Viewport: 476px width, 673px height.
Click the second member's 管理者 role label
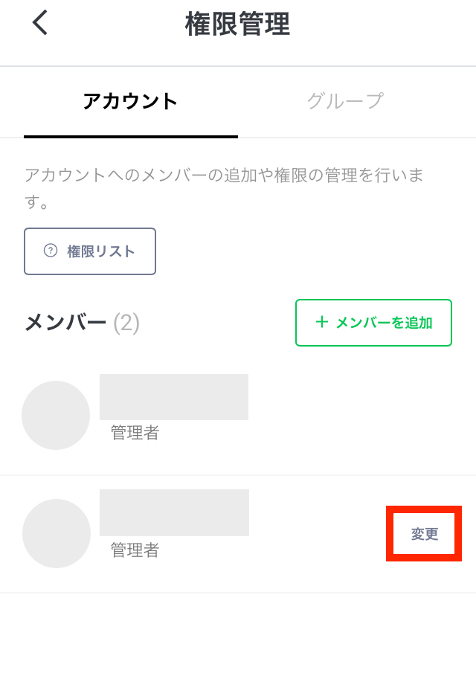[135, 550]
